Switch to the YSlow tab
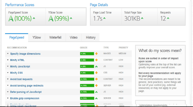Screen dimensions: 193x107 [x=37, y=37]
